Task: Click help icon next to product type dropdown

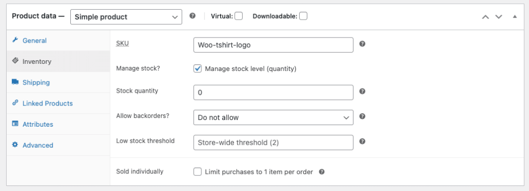Action: [x=192, y=16]
